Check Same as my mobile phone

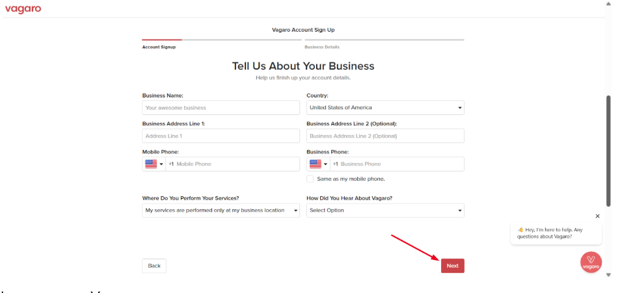[310, 179]
